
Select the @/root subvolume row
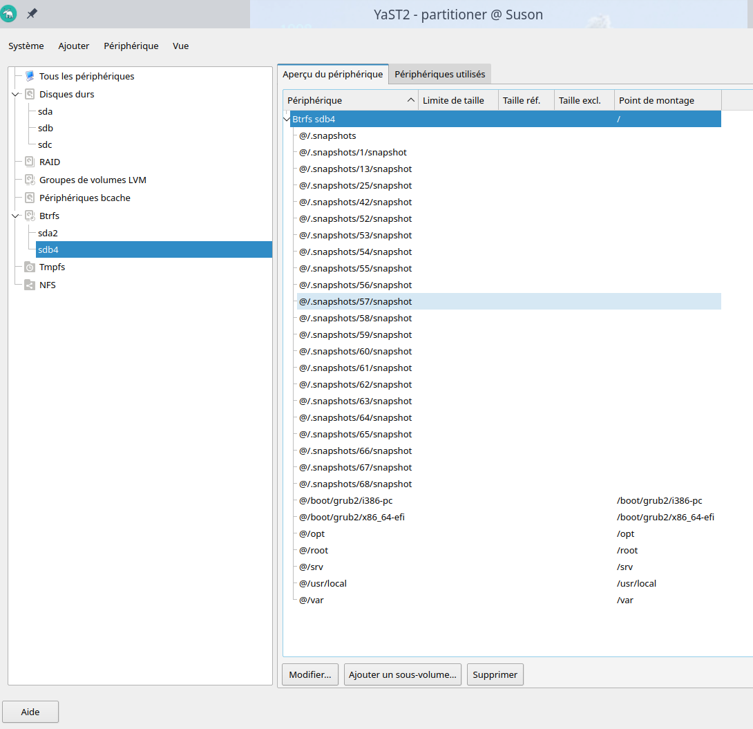pyautogui.click(x=509, y=550)
